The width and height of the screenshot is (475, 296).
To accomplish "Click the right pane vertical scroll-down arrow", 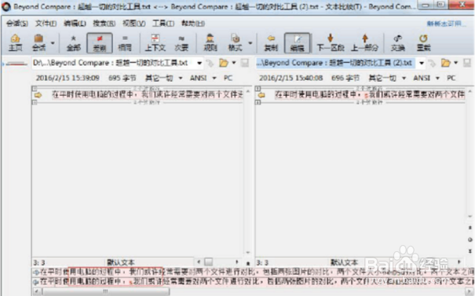I will point(470,217).
